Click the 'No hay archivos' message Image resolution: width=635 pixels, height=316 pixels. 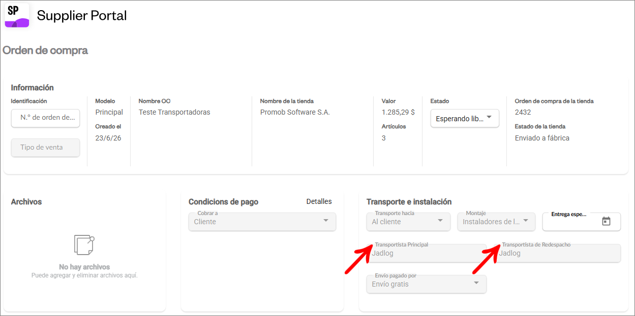[84, 267]
